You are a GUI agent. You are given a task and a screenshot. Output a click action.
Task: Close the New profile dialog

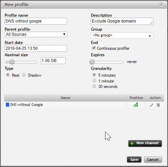tap(161, 5)
